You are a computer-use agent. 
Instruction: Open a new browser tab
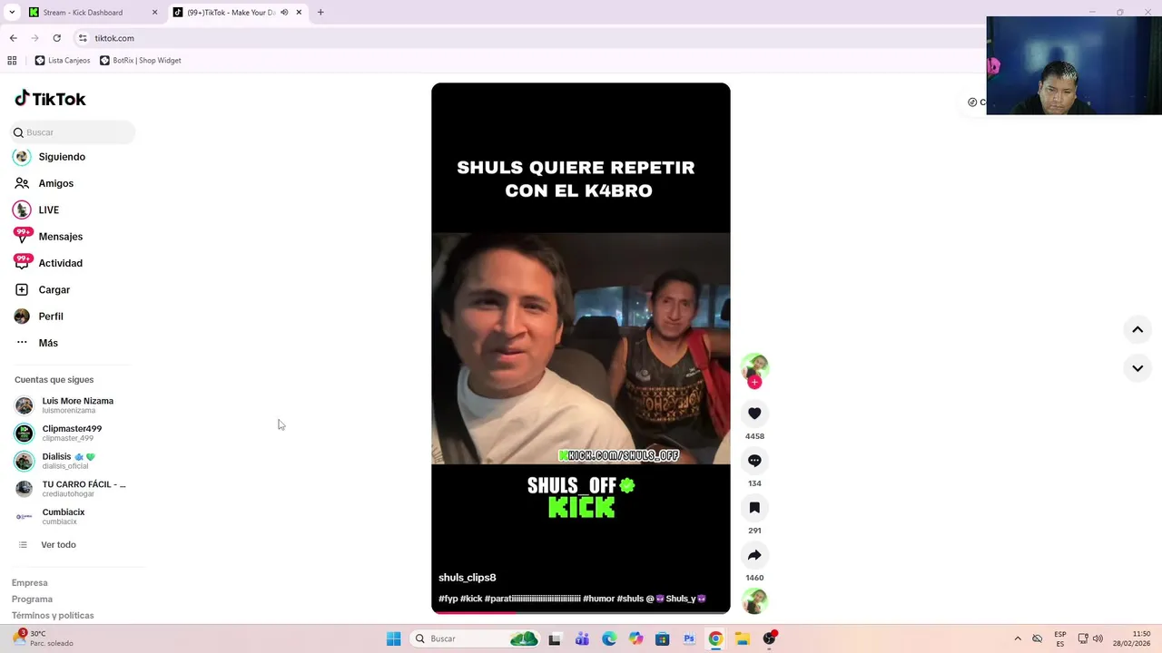[320, 13]
